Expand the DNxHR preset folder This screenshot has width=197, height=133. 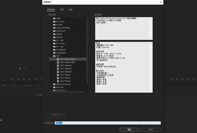(50, 37)
